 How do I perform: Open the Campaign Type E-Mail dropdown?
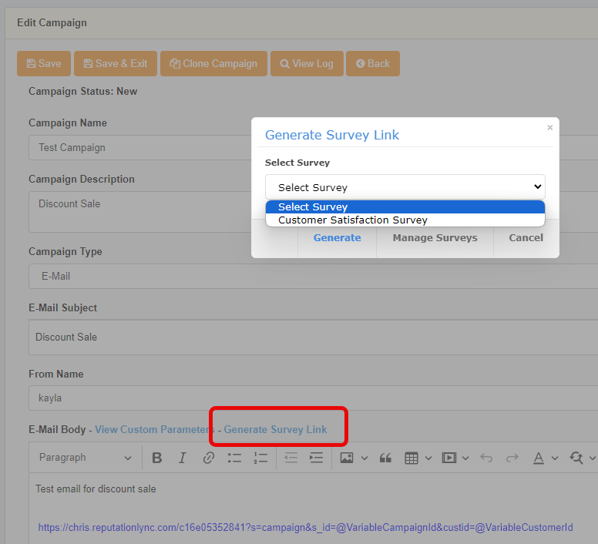[313, 276]
